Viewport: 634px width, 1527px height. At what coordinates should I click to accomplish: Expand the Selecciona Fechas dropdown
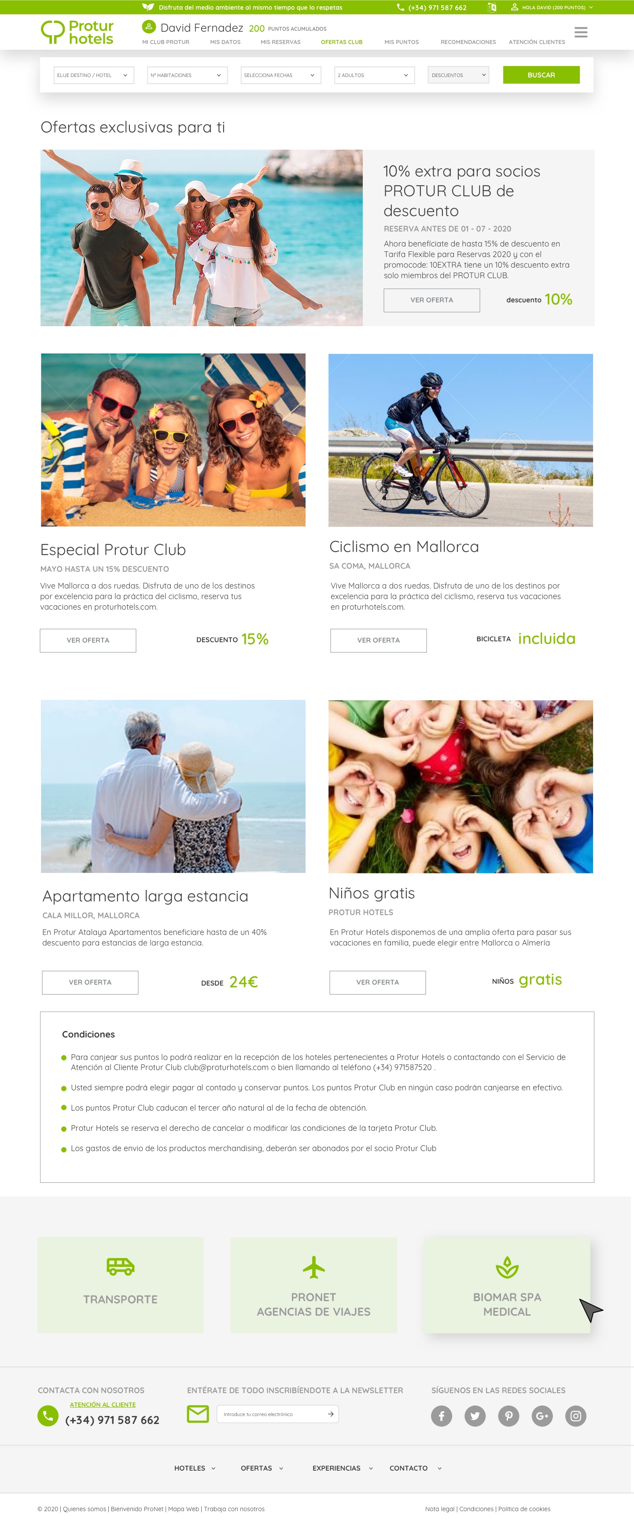tap(281, 75)
